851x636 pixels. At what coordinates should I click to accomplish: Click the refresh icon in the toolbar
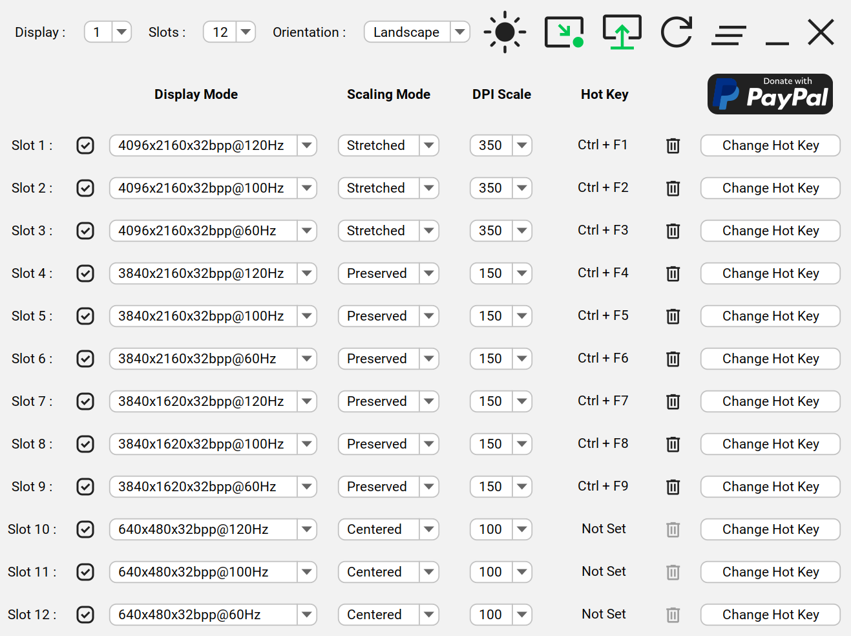click(x=676, y=32)
